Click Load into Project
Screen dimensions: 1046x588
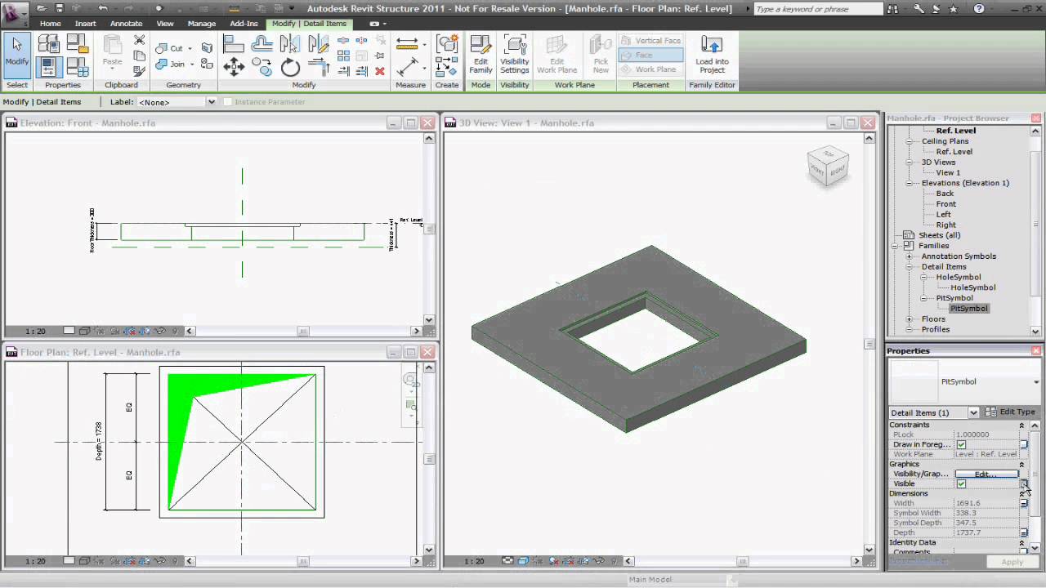click(710, 53)
